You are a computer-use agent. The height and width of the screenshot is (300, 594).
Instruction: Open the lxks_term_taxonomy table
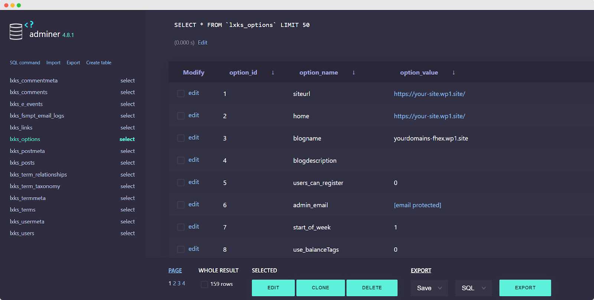(35, 186)
